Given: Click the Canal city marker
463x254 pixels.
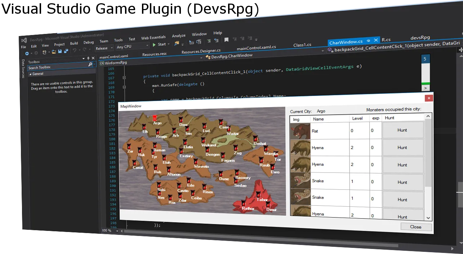Looking at the screenshot, I should pos(134,162).
